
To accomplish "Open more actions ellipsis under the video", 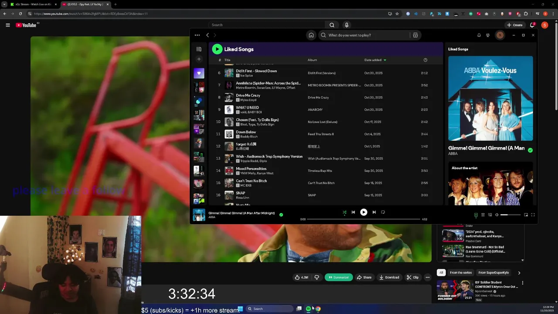I will (x=428, y=277).
